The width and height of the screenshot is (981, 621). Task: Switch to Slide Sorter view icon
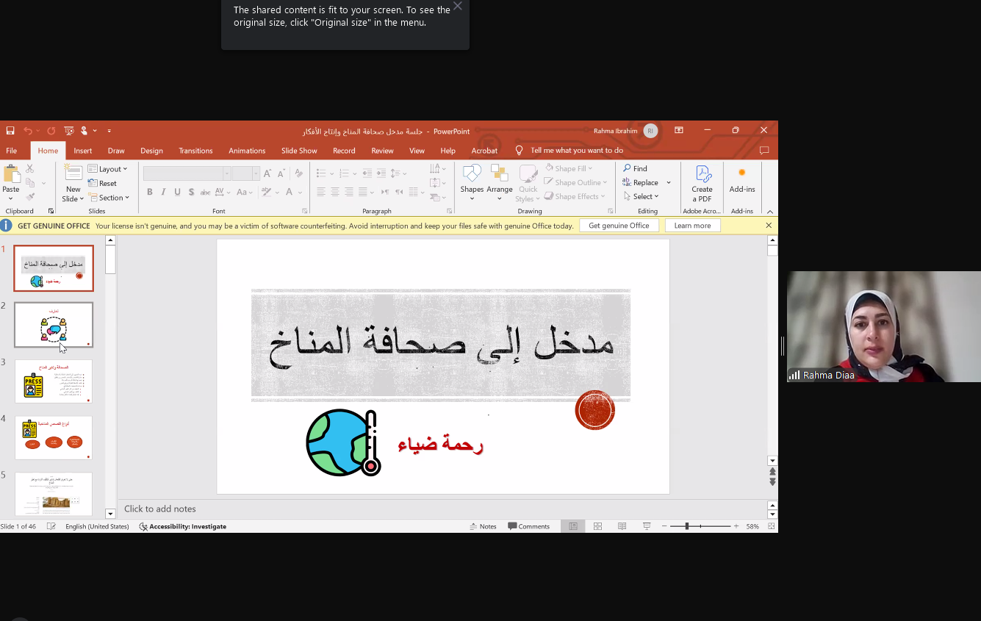[597, 526]
